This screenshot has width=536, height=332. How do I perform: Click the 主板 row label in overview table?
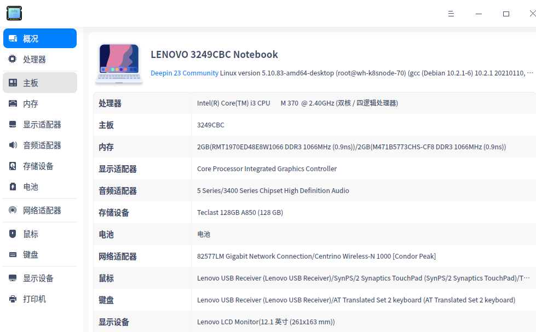pos(106,125)
